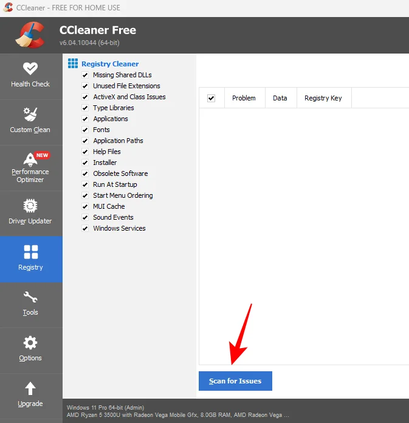Toggle the MUI Cache checkbox

pyautogui.click(x=85, y=206)
